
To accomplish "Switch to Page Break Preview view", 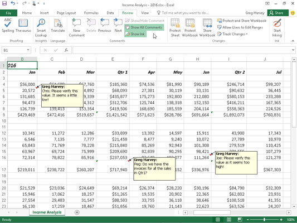I will (x=240, y=220).
